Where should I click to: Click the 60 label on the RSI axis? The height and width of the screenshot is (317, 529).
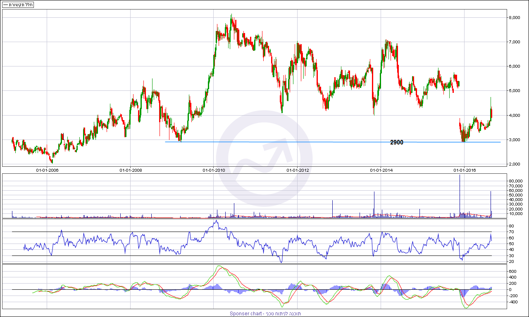click(x=511, y=238)
